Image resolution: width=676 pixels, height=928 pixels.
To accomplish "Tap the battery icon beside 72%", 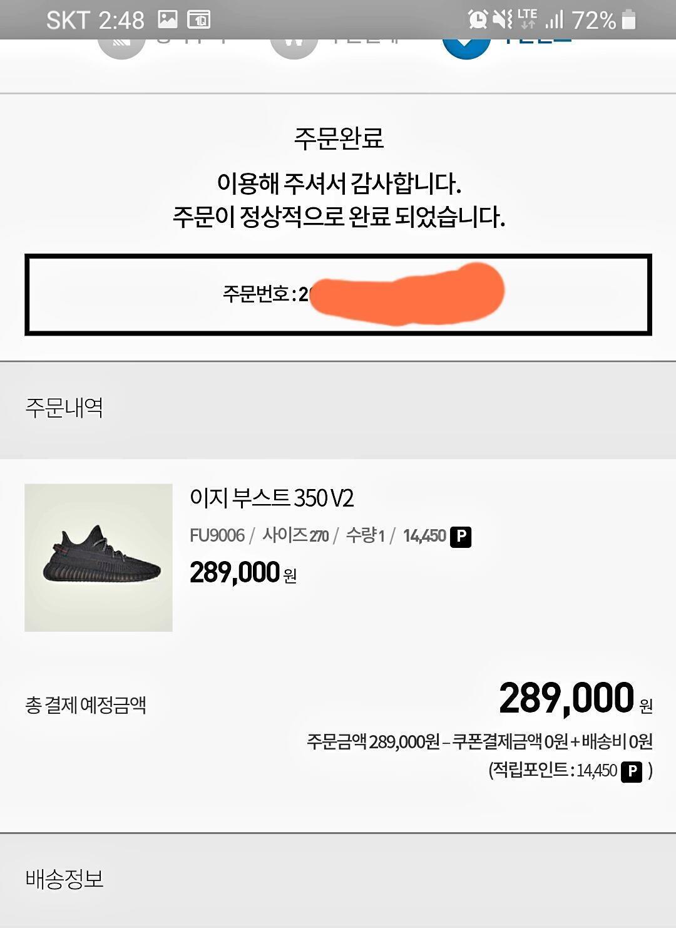I will [x=629, y=19].
